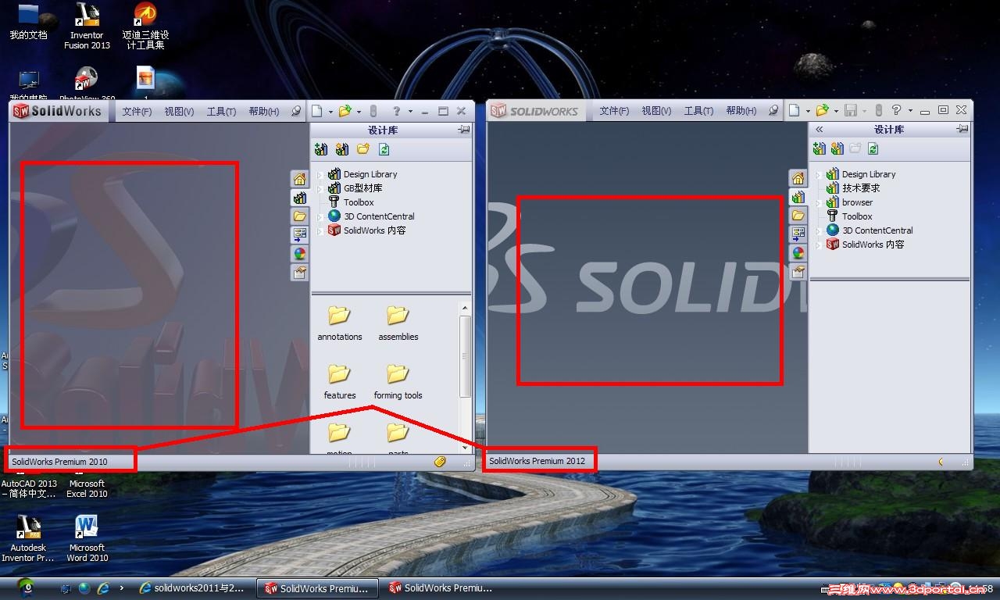
Task: Open SolidWorks Resources home tab in 2012 task pane
Action: pos(798,180)
